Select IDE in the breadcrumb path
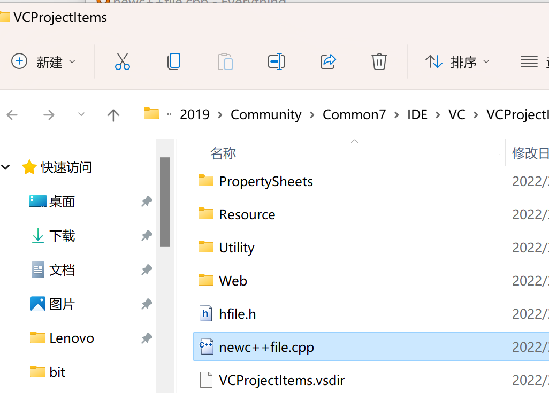 coord(417,115)
